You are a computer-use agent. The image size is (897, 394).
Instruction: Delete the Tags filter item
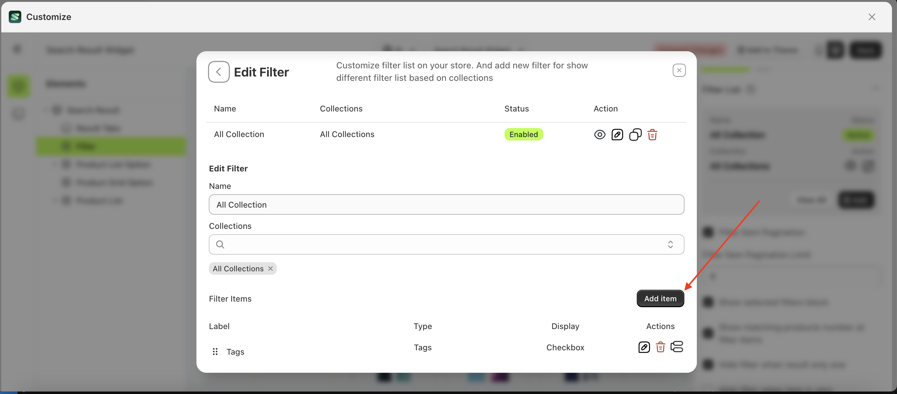[660, 347]
